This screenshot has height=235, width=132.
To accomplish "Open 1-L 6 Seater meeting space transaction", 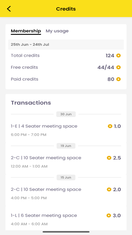I will [66, 219].
